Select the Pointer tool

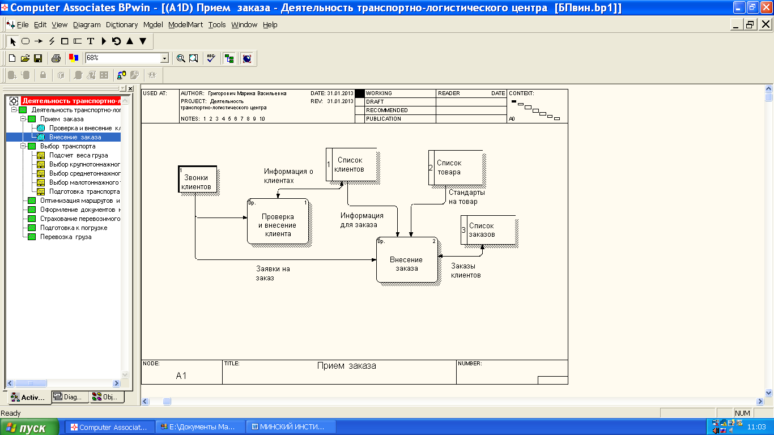click(13, 41)
